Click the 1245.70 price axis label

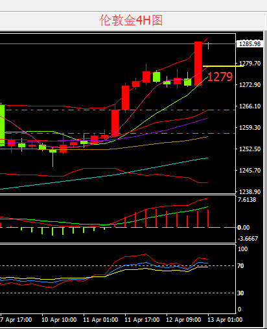[250, 171]
